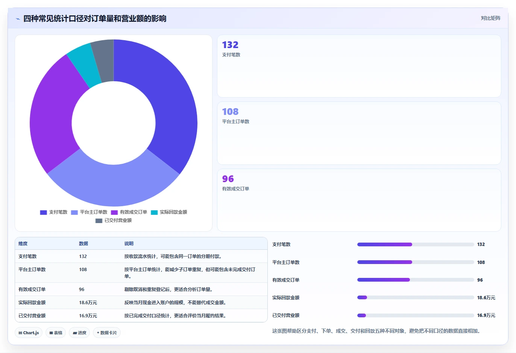Click the 平台主订单数 progress bar

416,262
